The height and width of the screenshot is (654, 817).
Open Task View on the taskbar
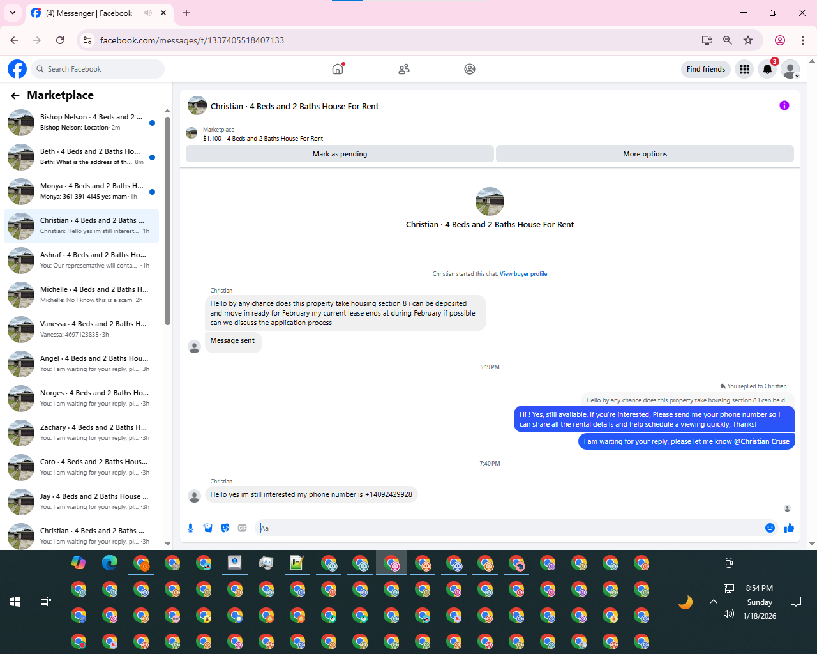tap(46, 602)
